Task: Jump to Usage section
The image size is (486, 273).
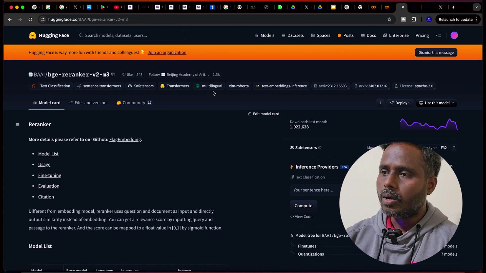Action: click(44, 165)
